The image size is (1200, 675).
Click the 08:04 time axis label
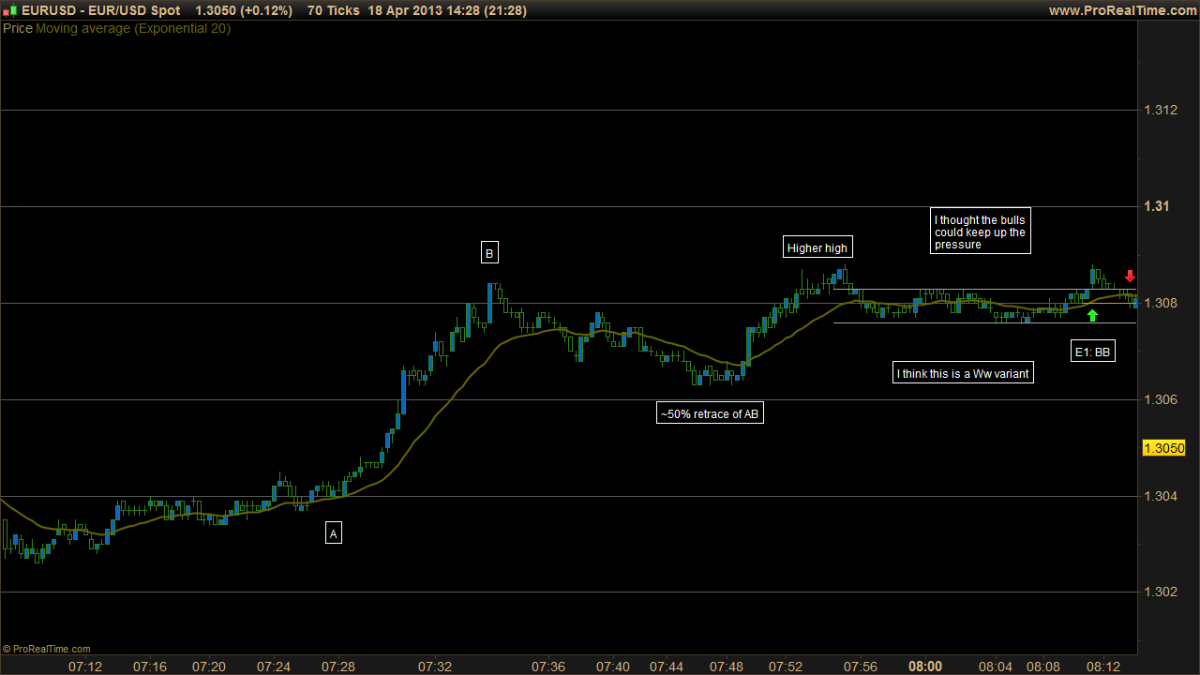996,667
